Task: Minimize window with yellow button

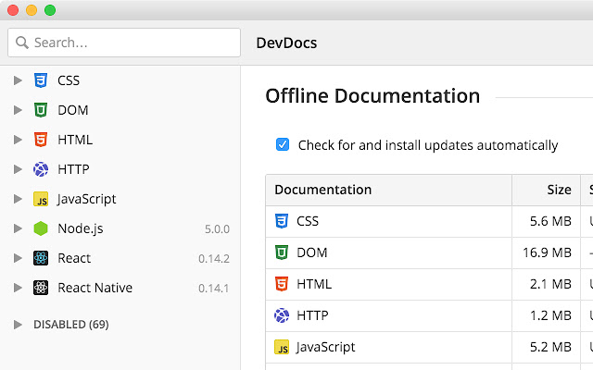Action: point(32,10)
